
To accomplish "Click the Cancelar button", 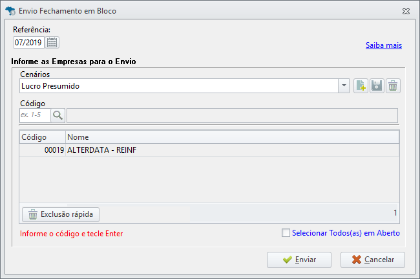I will [373, 260].
